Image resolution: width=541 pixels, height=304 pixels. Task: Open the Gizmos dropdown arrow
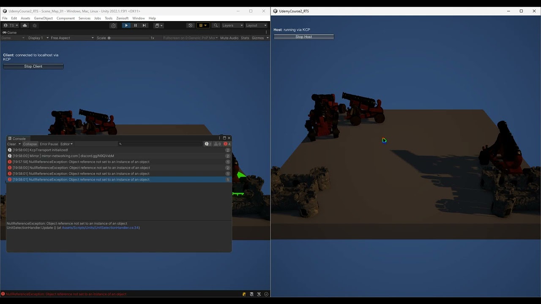pyautogui.click(x=267, y=38)
